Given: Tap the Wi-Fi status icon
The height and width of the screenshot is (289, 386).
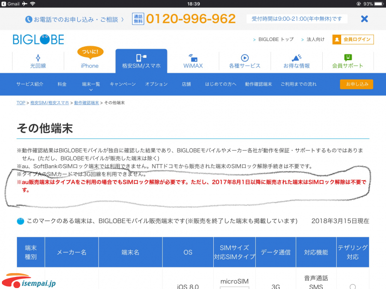Looking at the screenshot, I should tap(32, 4).
